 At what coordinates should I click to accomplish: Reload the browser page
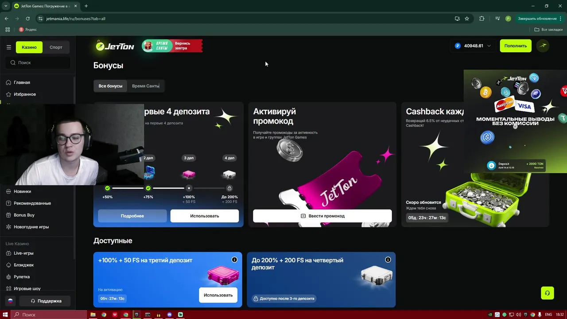pos(27,19)
